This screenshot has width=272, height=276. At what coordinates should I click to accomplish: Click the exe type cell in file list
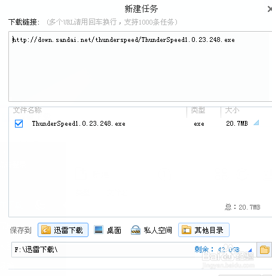tap(199, 124)
